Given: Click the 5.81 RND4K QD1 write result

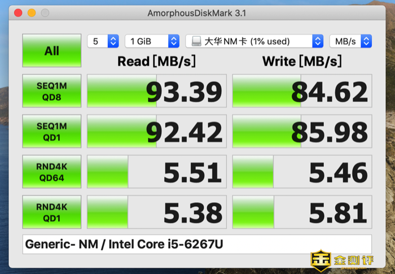Looking at the screenshot, I should (302, 212).
